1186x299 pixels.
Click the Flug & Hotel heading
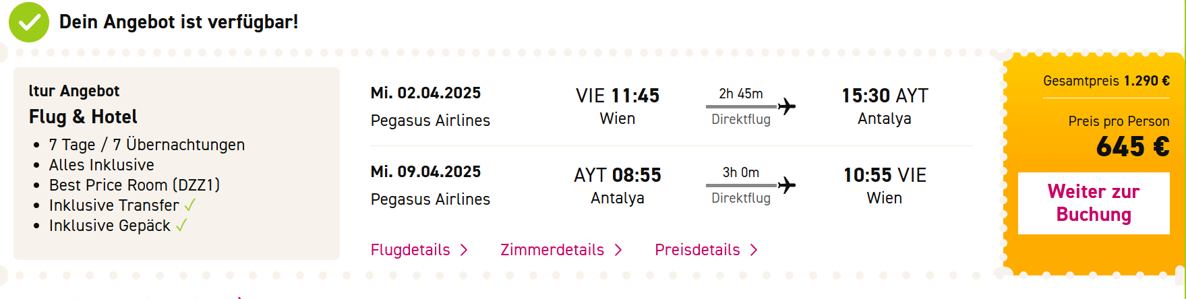(83, 117)
